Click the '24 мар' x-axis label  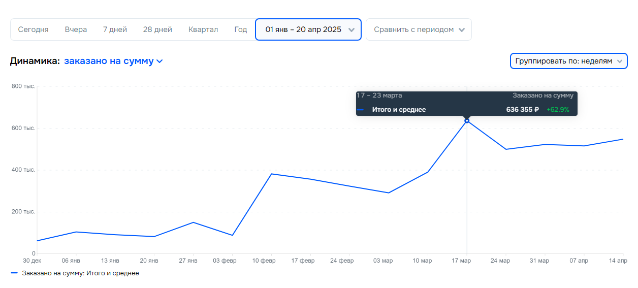500,261
